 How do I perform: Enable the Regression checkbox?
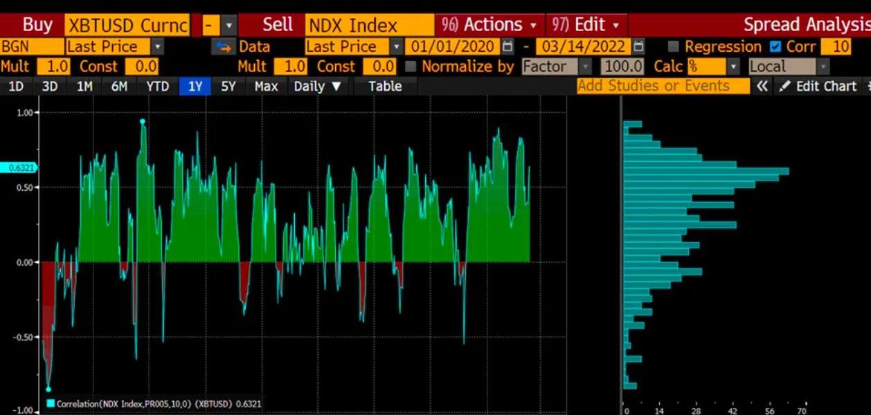click(x=674, y=47)
